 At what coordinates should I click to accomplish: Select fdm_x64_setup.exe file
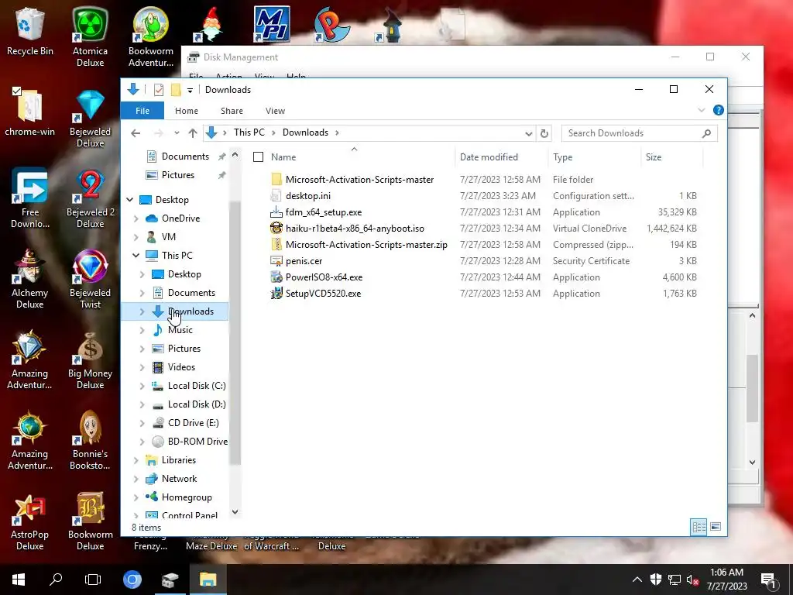point(324,212)
